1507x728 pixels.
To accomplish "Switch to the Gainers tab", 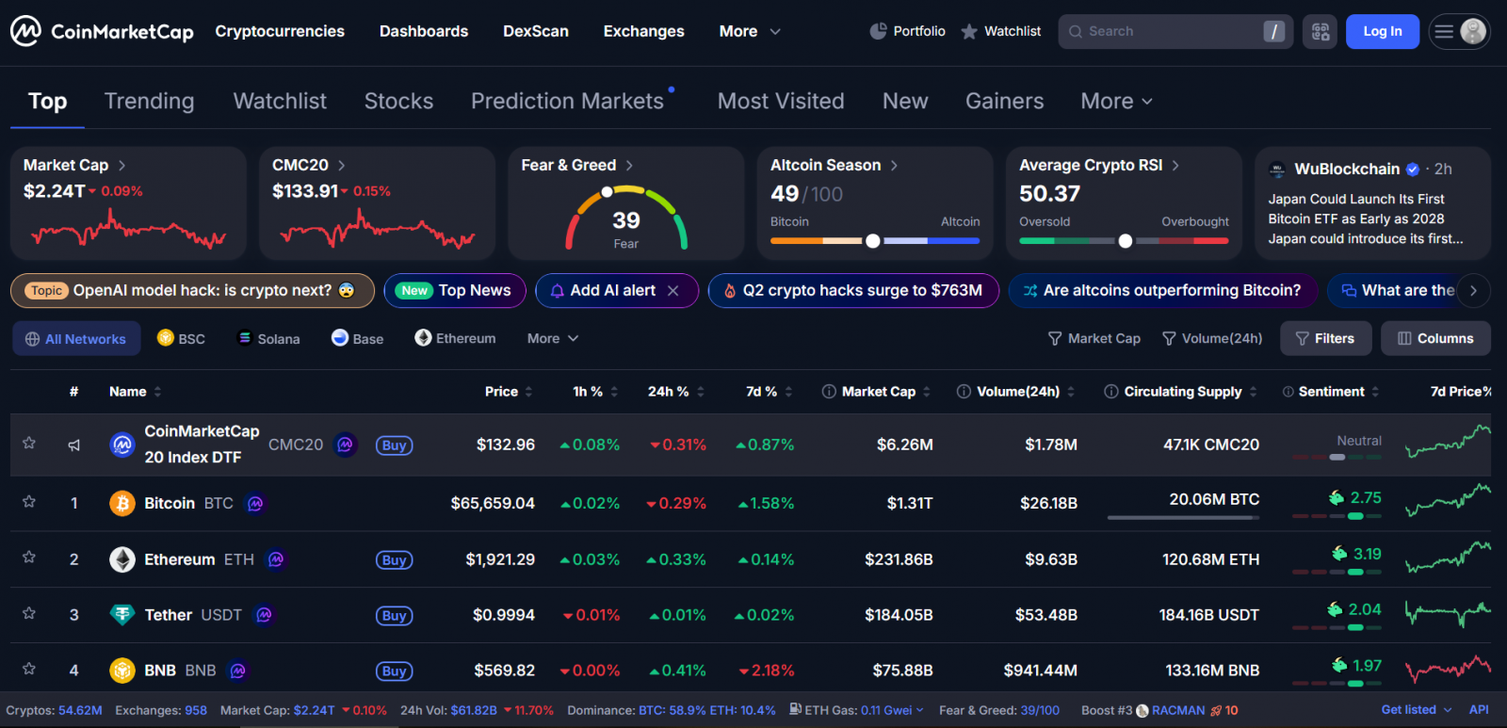I will (1004, 101).
